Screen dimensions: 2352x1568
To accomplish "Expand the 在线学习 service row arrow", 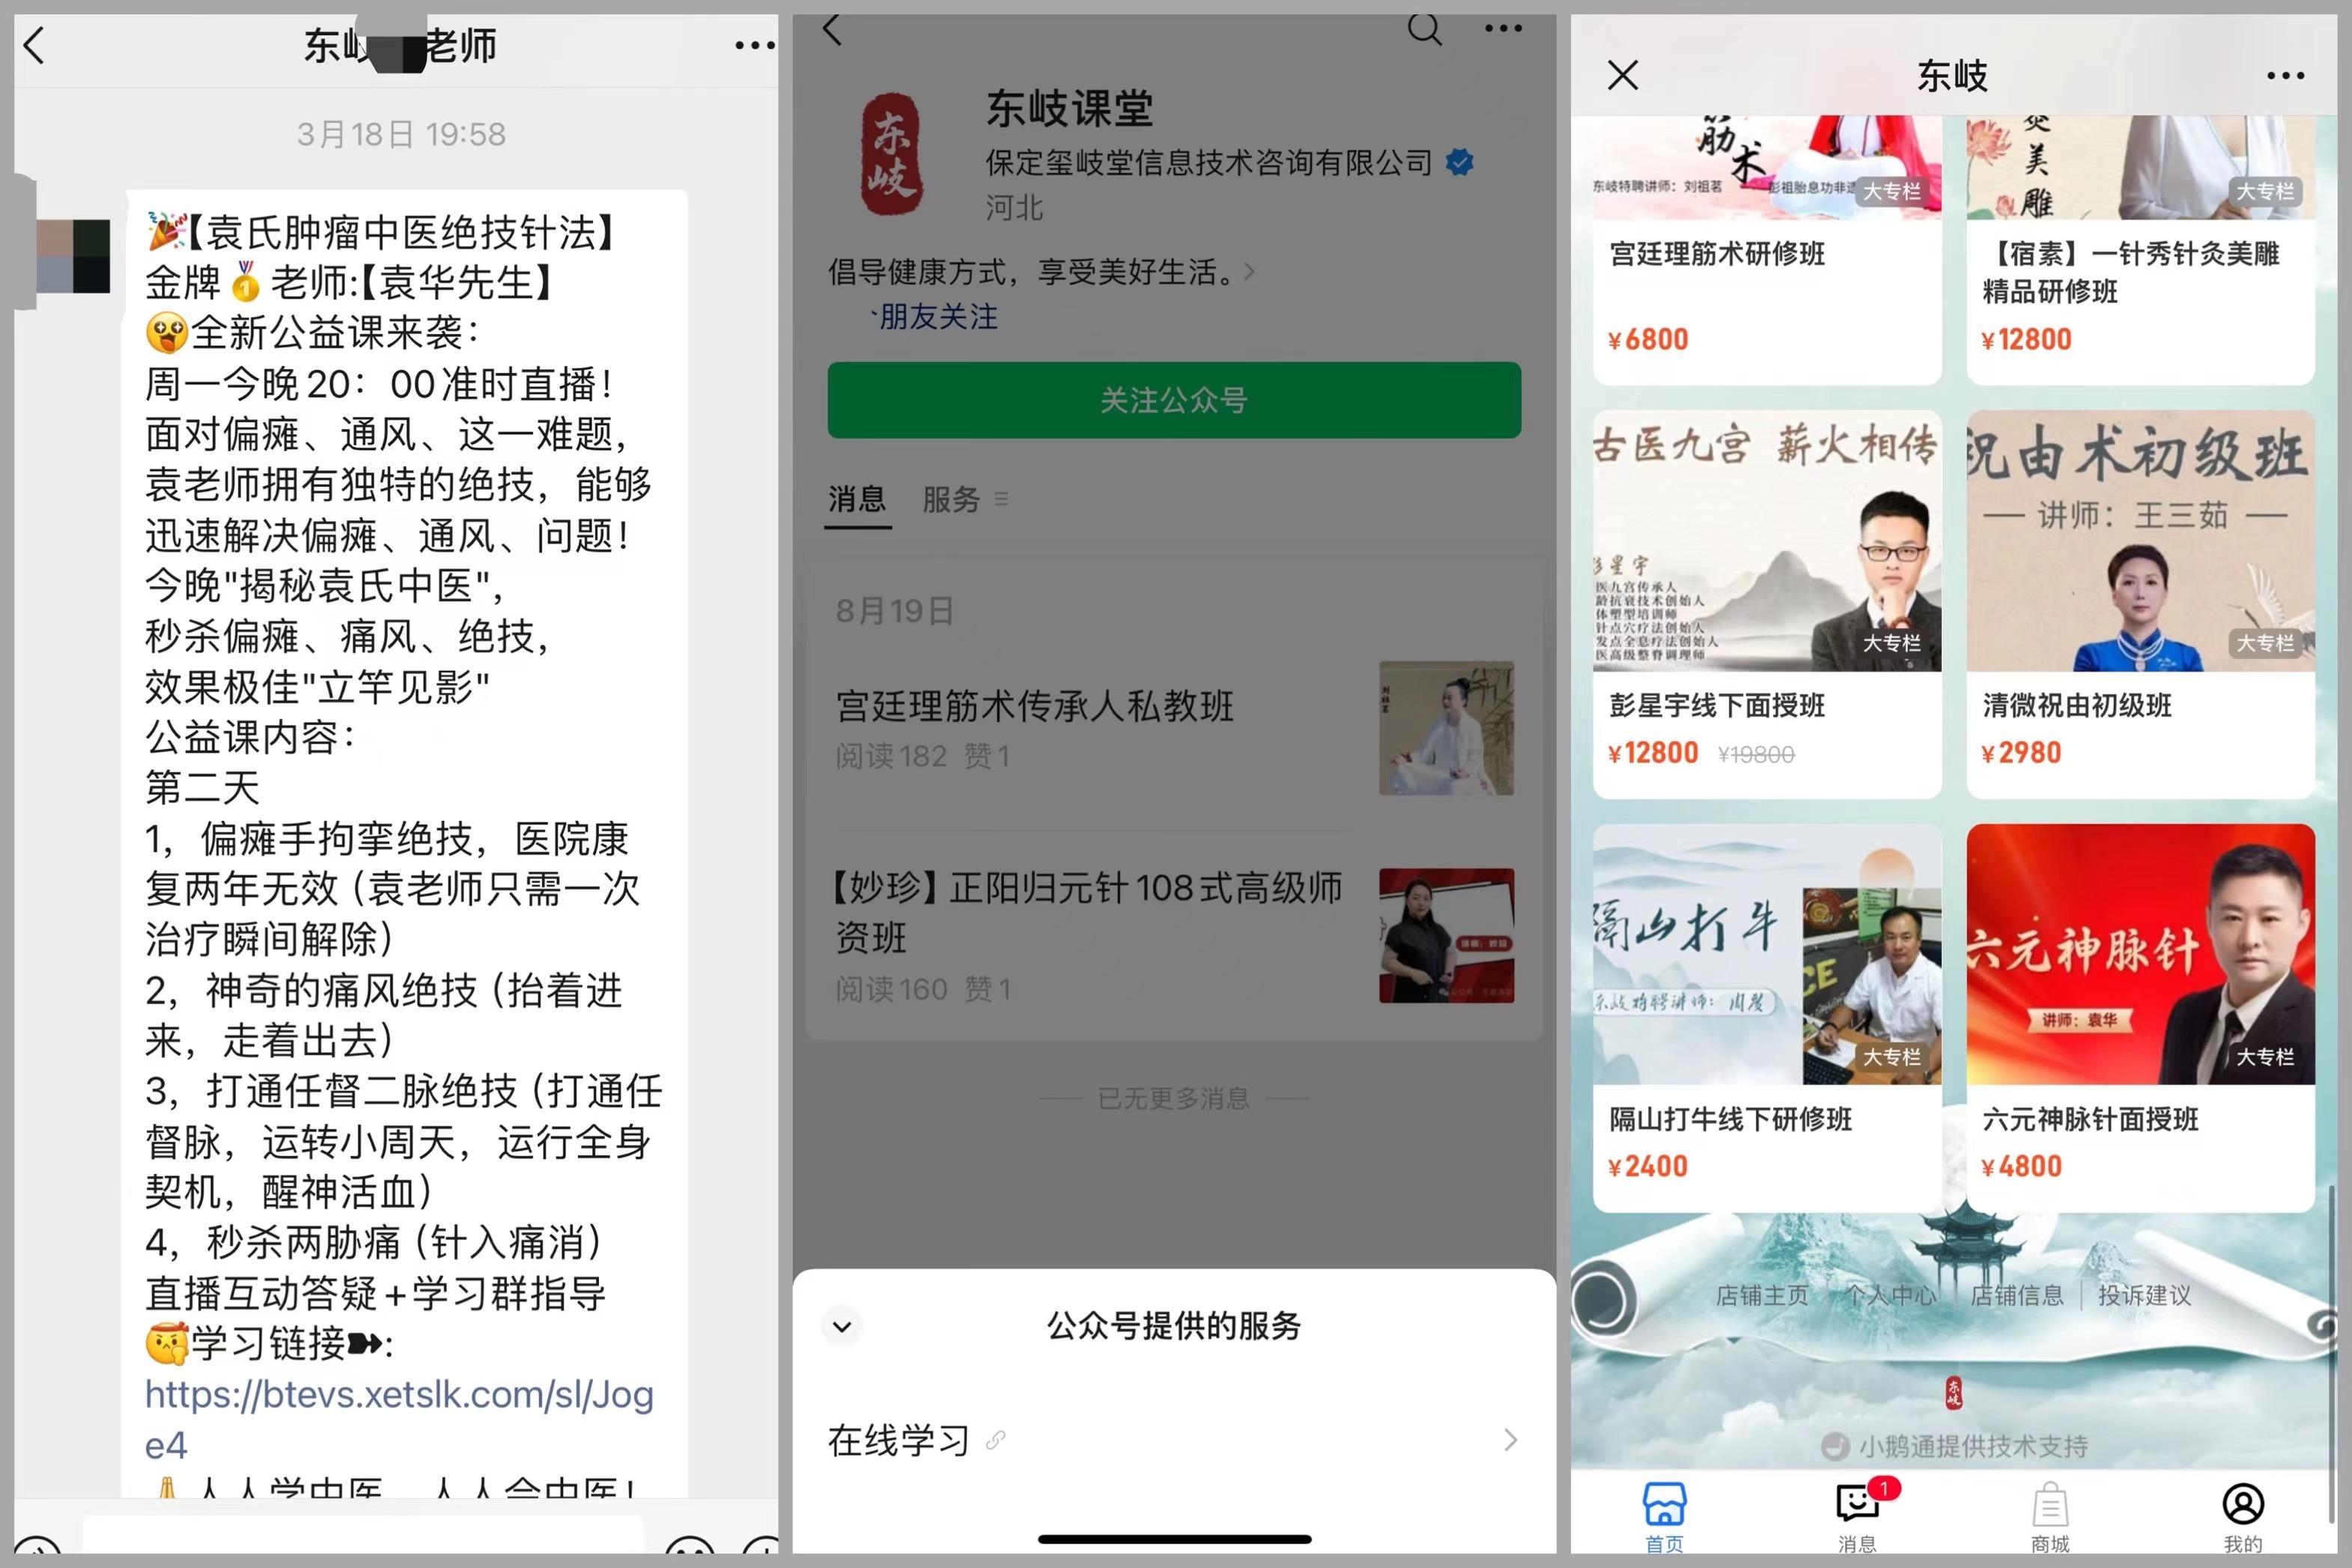I will pyautogui.click(x=1509, y=1440).
